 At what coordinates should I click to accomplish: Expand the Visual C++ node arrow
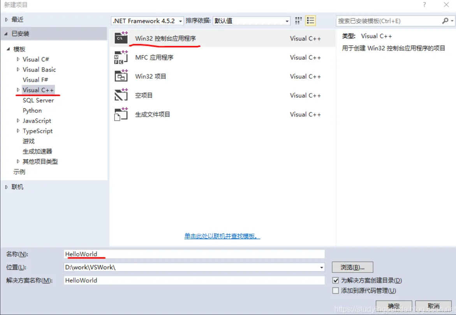(18, 90)
